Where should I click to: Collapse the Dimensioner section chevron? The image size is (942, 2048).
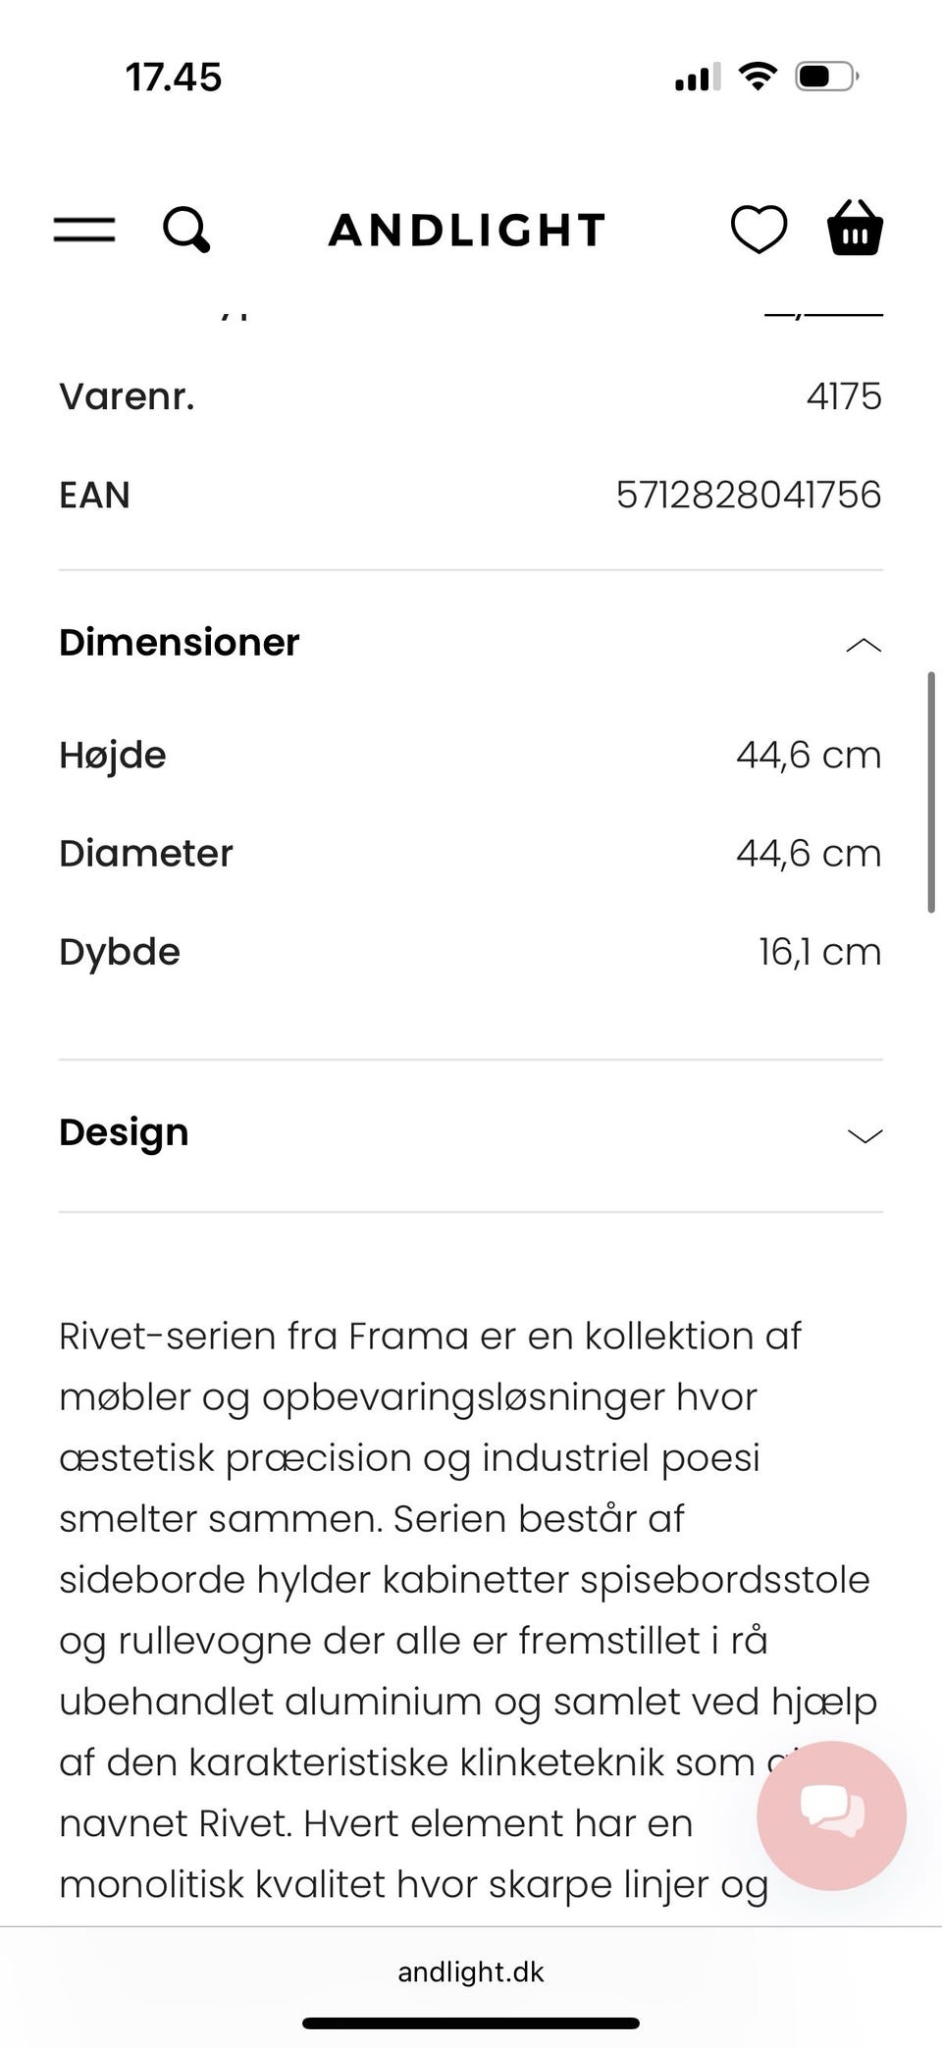(863, 645)
